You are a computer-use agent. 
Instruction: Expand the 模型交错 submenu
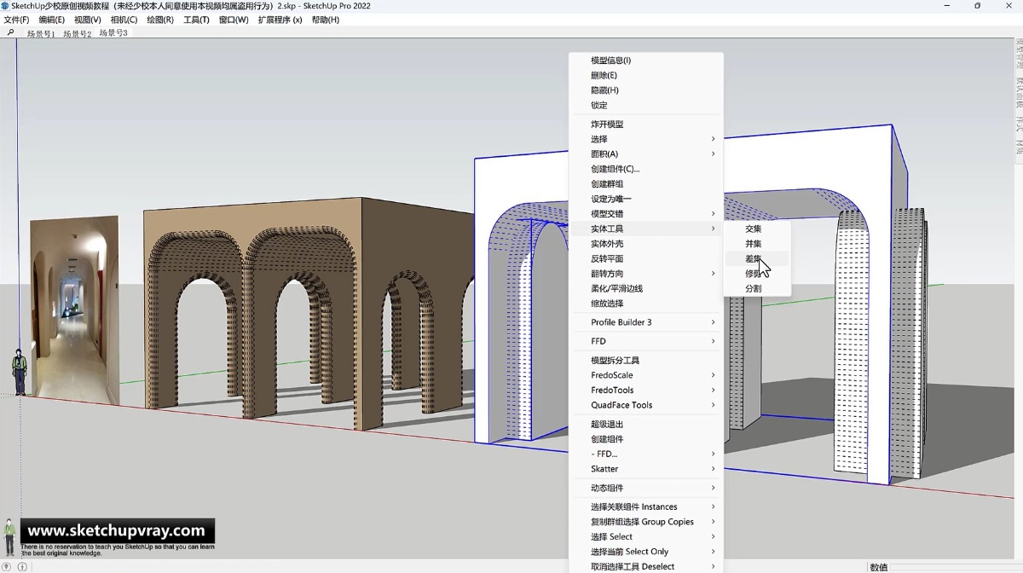pos(645,214)
